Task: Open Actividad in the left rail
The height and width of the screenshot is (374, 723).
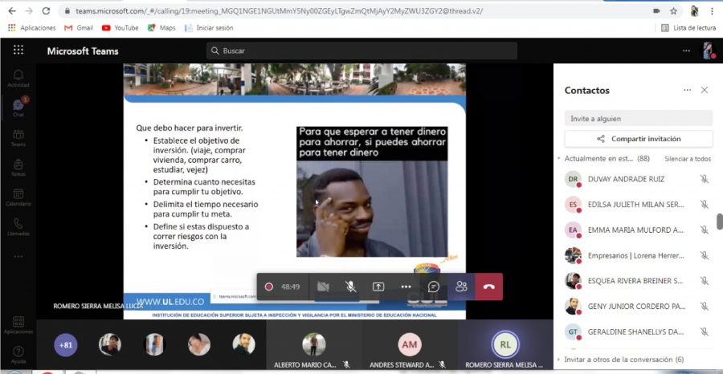Action: [18, 79]
